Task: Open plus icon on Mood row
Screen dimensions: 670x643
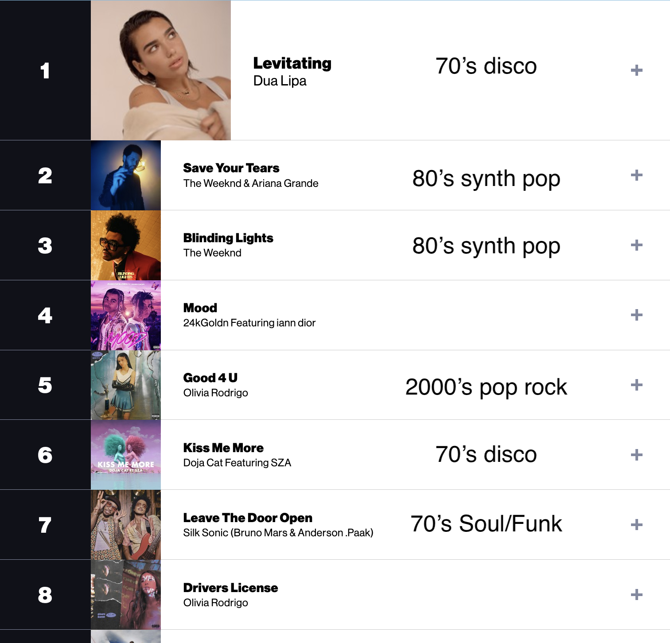Action: [636, 315]
